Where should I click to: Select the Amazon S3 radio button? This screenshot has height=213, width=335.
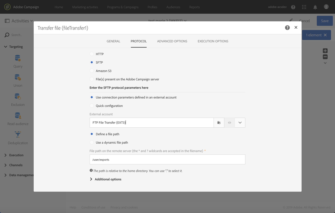click(92, 71)
